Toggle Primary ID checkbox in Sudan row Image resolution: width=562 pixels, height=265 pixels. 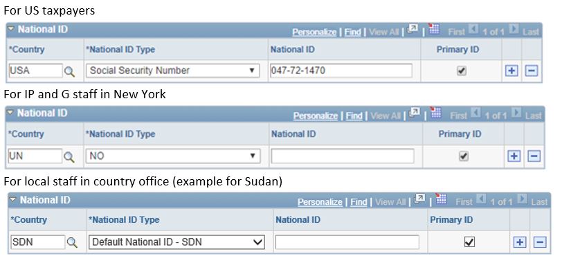(469, 242)
